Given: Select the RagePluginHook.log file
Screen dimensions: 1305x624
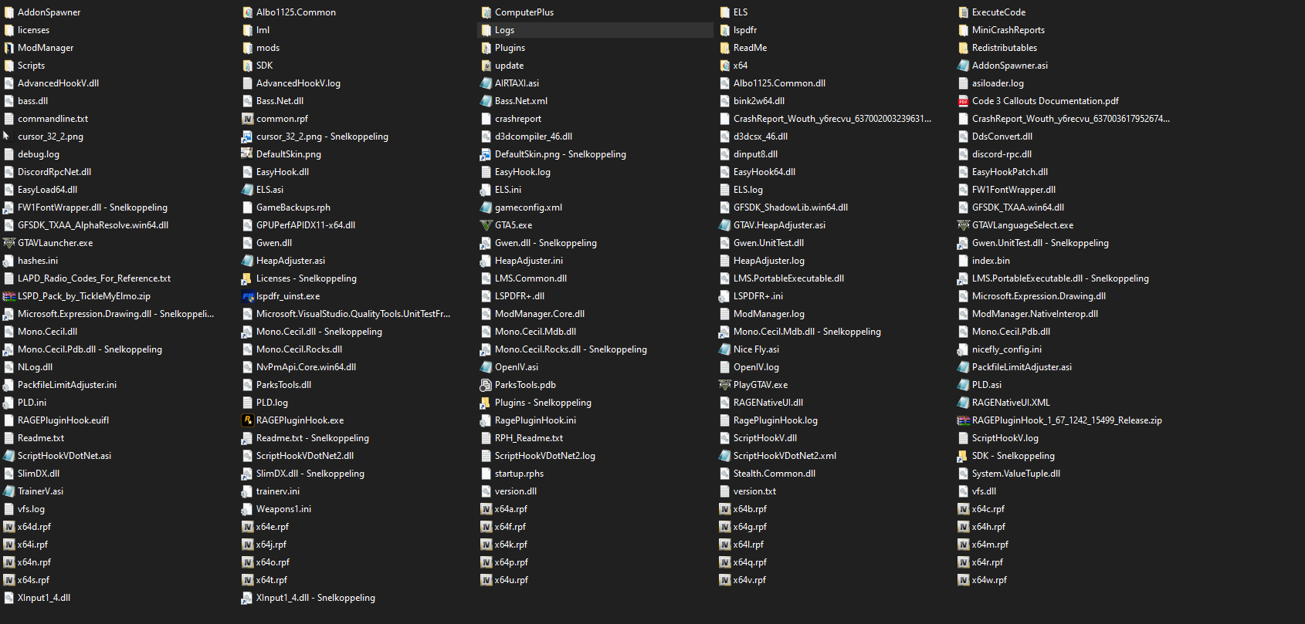Looking at the screenshot, I should click(768, 420).
